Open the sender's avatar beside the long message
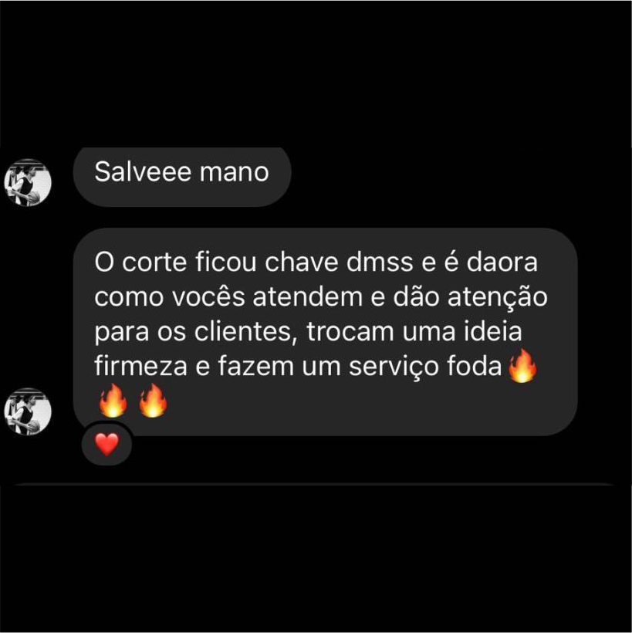 28,411
